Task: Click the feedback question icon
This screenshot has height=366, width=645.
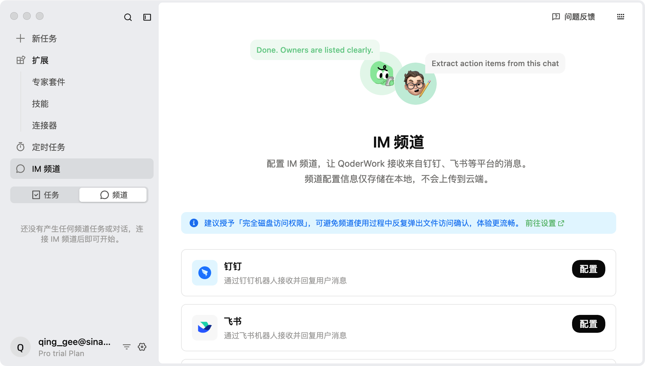Action: click(556, 17)
